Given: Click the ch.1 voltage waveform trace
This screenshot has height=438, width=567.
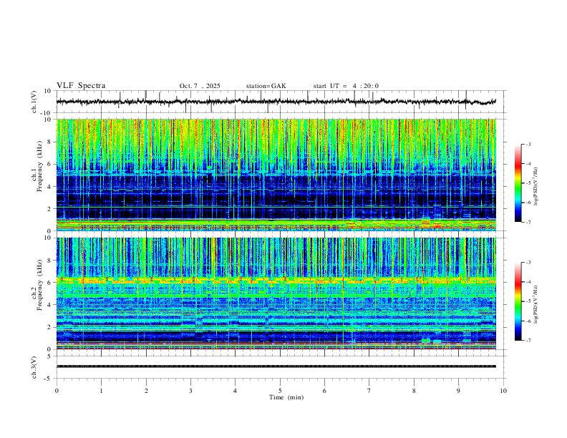Looking at the screenshot, I should [x=276, y=102].
